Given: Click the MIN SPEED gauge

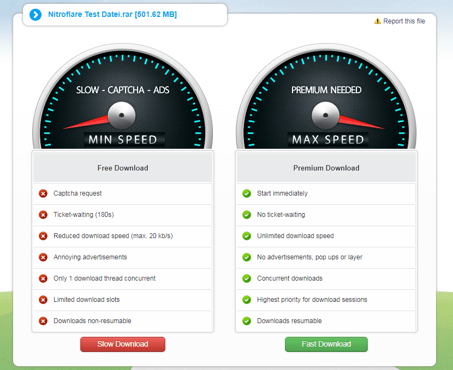Looking at the screenshot, I should point(123,96).
